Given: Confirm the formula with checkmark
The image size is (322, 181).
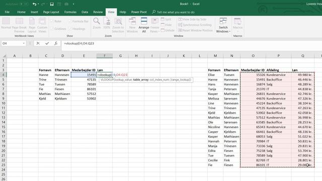Looking at the screenshot, I should pyautogui.click(x=47, y=43).
